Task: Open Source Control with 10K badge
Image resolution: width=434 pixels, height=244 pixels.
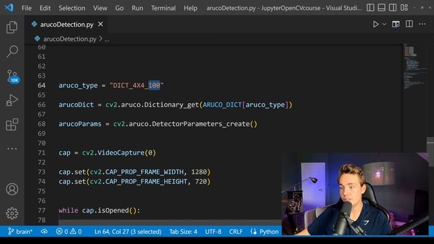Action: pos(13,77)
